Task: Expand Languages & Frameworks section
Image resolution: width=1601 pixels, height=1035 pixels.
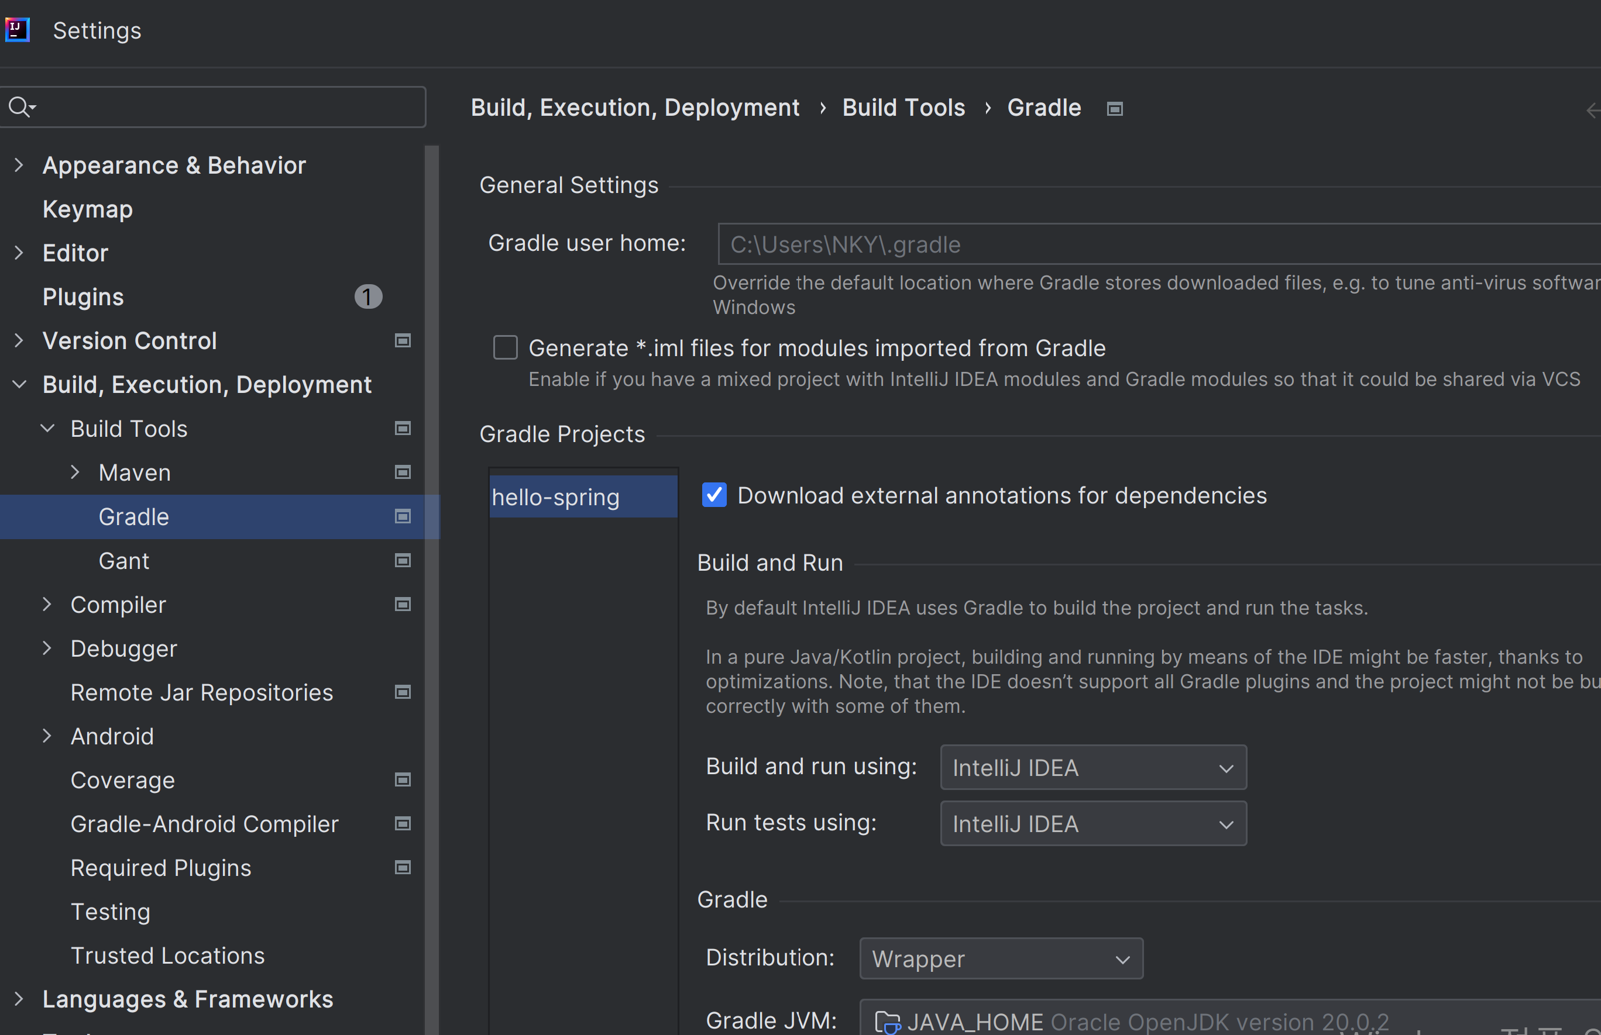Action: tap(19, 999)
